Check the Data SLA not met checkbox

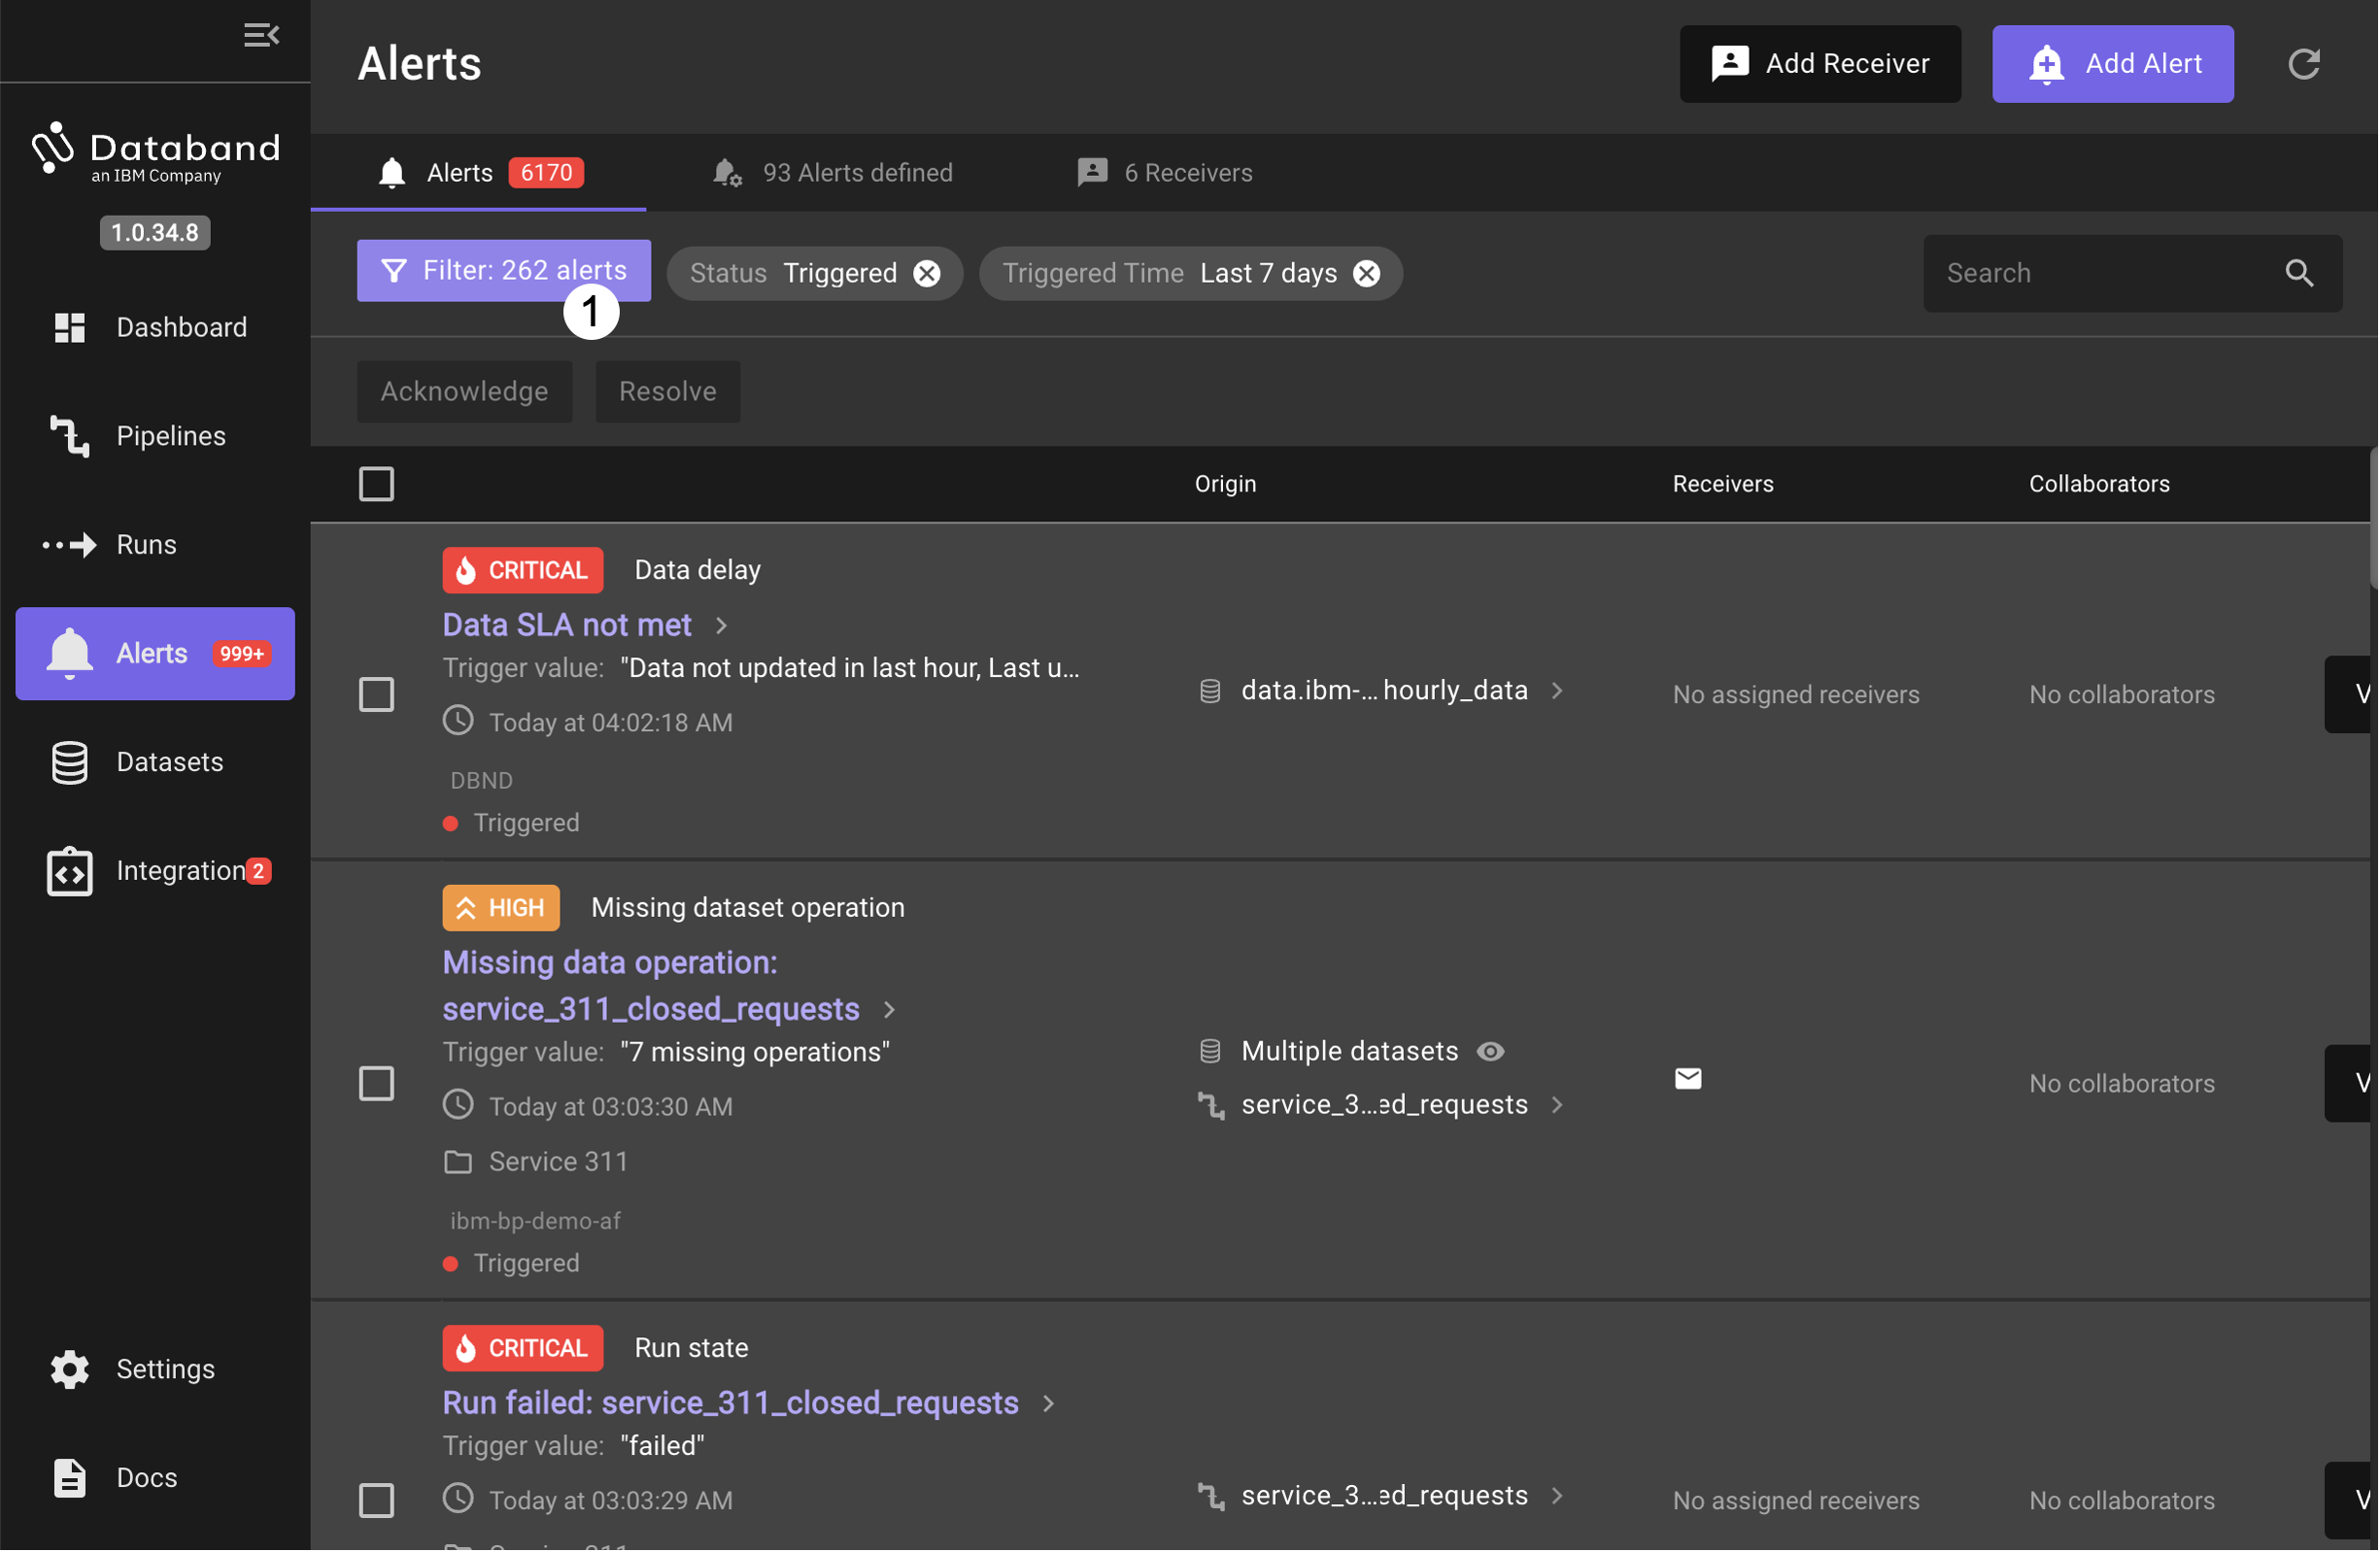click(x=377, y=692)
